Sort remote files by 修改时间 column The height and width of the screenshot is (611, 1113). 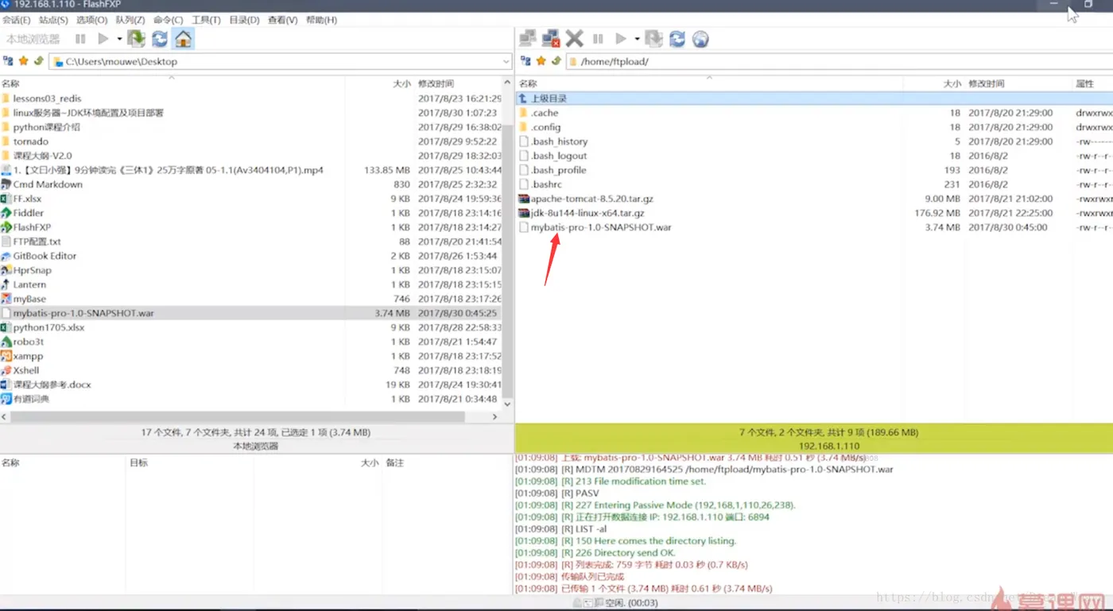tap(987, 83)
